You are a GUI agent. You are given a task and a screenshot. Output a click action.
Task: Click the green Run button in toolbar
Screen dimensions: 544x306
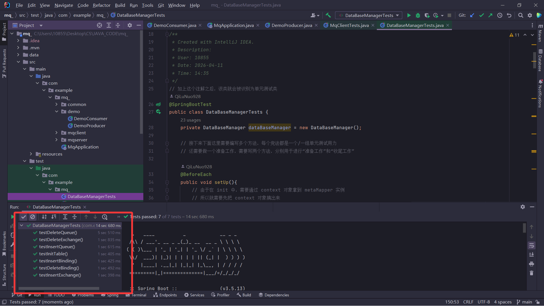coord(409,15)
